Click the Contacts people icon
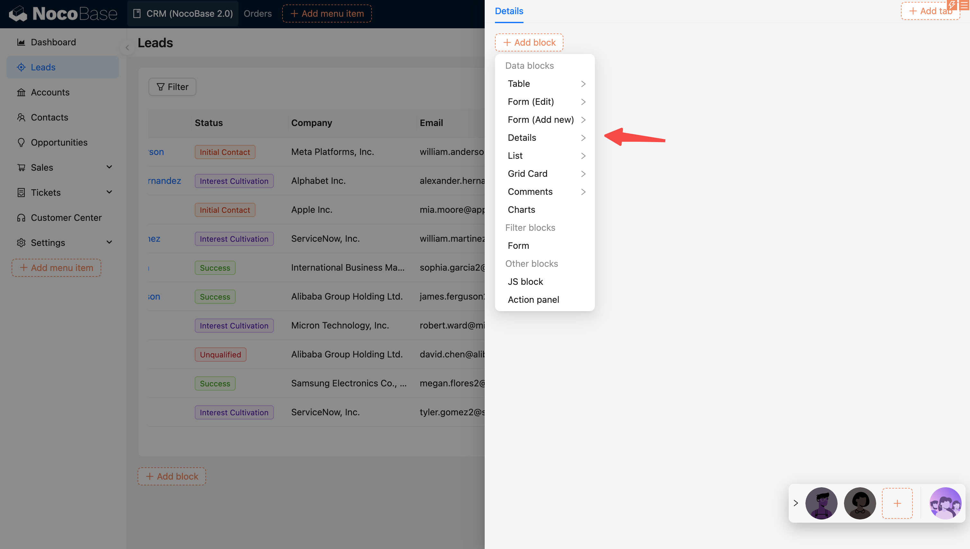This screenshot has height=549, width=970. pyautogui.click(x=21, y=117)
